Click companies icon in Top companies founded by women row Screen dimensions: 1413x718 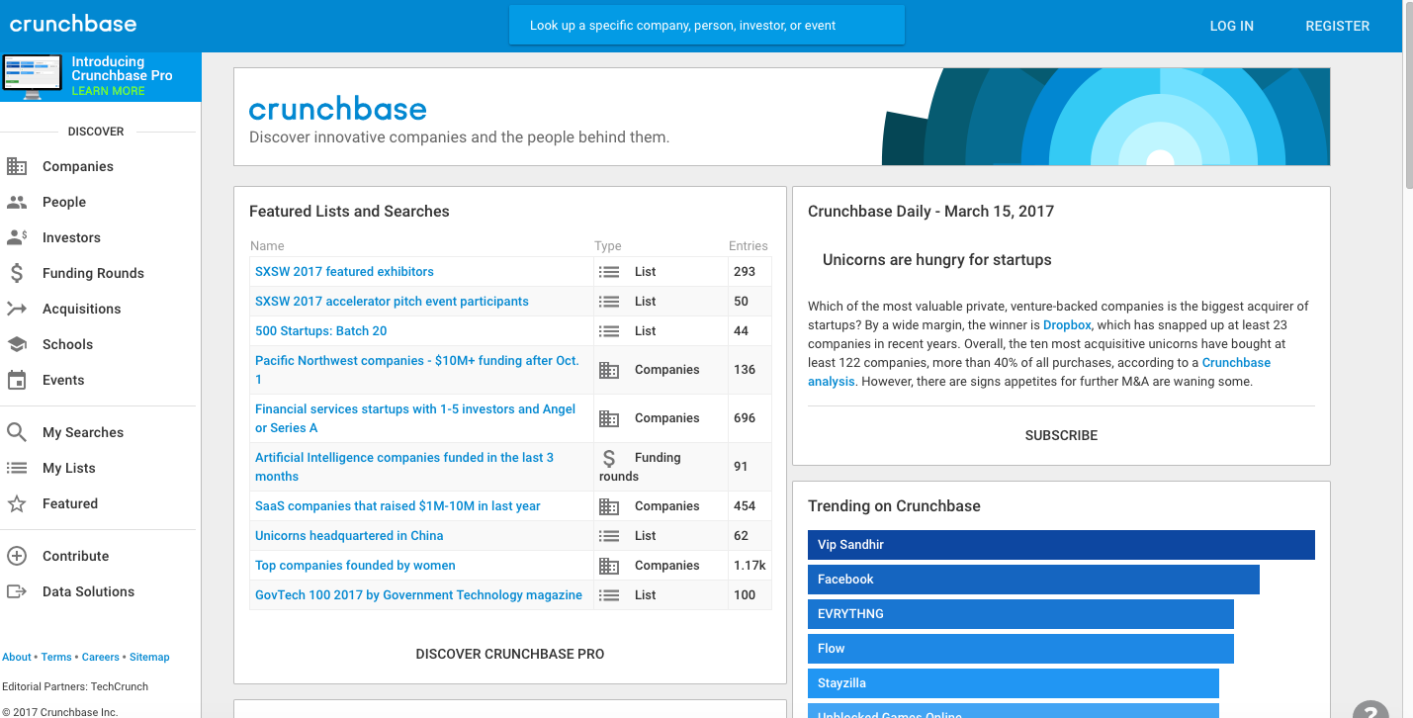tap(610, 566)
